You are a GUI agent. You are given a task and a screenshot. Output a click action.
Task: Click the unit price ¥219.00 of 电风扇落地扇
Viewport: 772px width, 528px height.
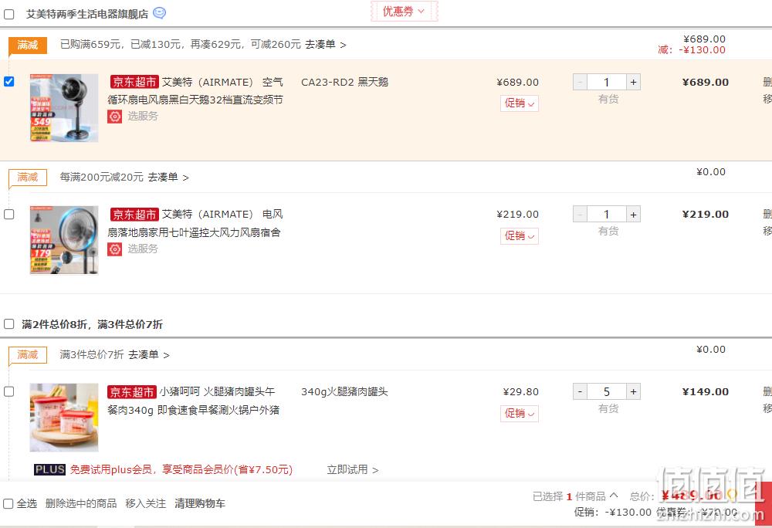click(517, 214)
